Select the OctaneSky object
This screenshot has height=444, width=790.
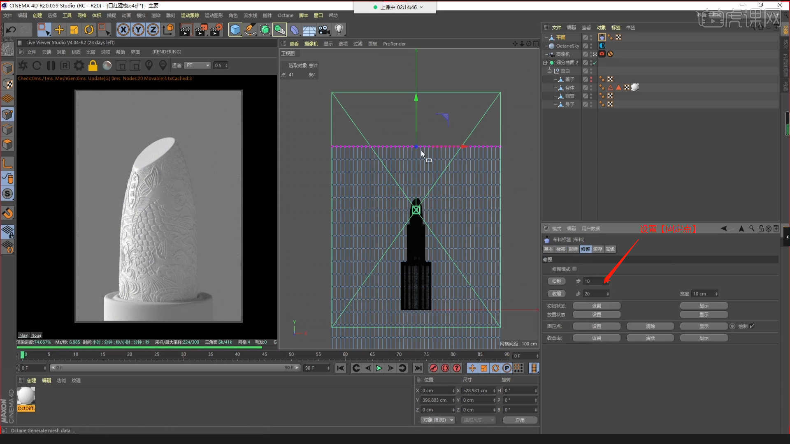click(567, 46)
